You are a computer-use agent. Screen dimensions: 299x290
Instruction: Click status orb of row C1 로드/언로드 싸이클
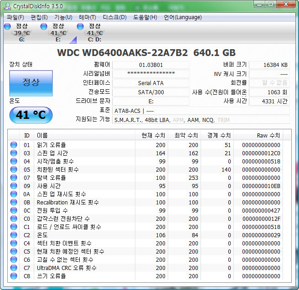[x=14, y=227]
